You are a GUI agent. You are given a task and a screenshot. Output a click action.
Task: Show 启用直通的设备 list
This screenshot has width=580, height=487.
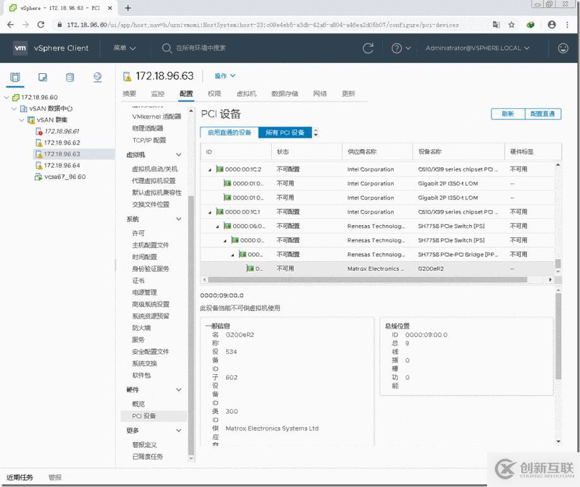coord(229,132)
